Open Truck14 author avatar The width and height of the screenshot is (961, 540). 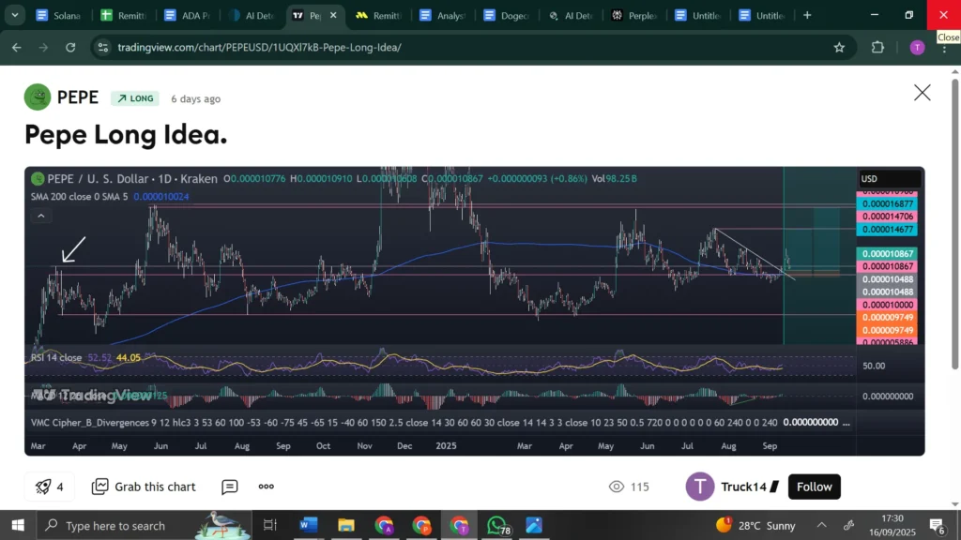(699, 487)
